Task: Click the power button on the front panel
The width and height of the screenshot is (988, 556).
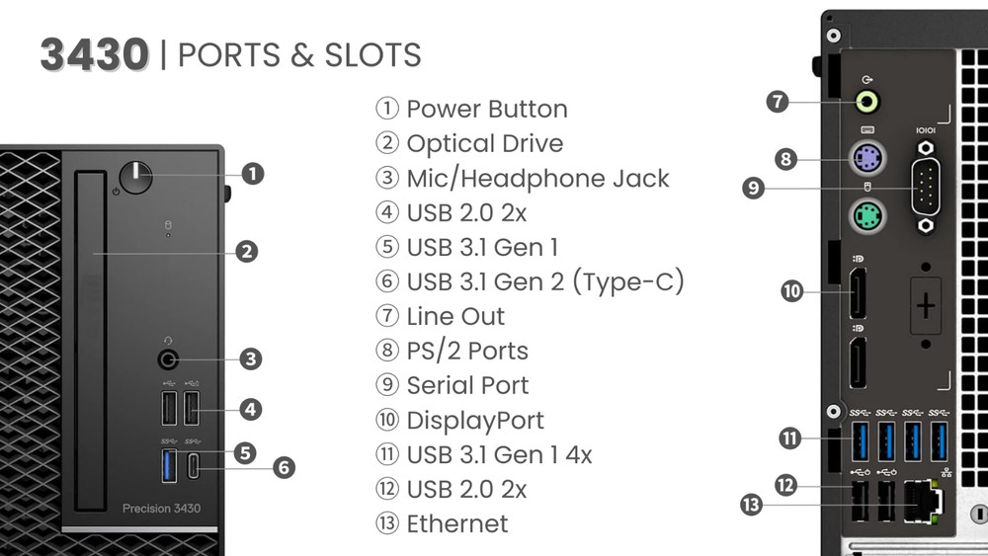Action: coord(135,178)
